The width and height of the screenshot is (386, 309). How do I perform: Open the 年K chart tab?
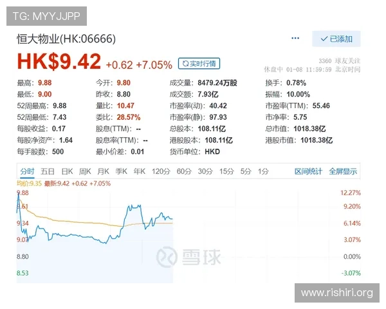tap(140, 171)
